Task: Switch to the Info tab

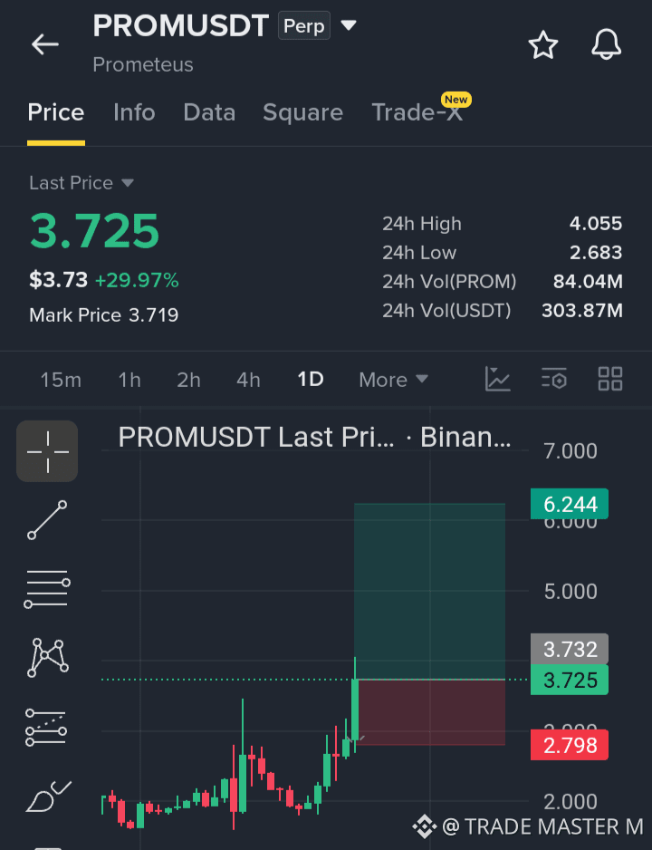Action: click(x=134, y=112)
